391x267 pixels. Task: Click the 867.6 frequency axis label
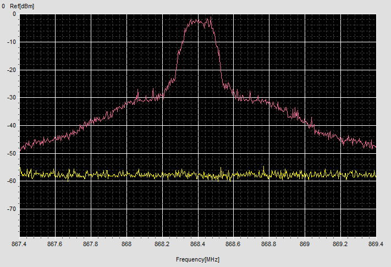[54, 244]
